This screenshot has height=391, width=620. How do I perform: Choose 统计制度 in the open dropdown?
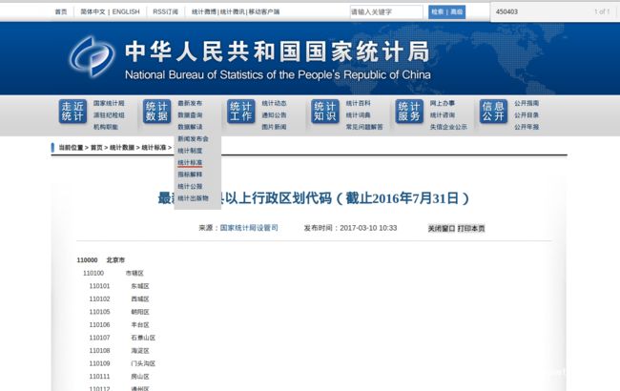[190, 151]
